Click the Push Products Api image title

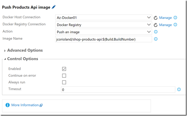click(x=26, y=7)
